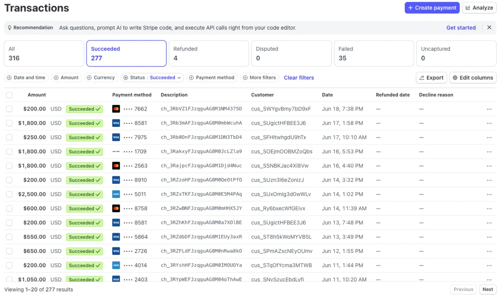
Task: Open the Disputed 0 tab
Action: click(291, 54)
